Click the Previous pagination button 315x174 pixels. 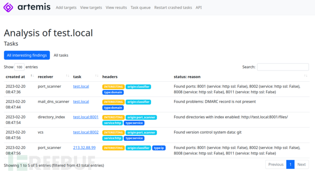[276, 164]
